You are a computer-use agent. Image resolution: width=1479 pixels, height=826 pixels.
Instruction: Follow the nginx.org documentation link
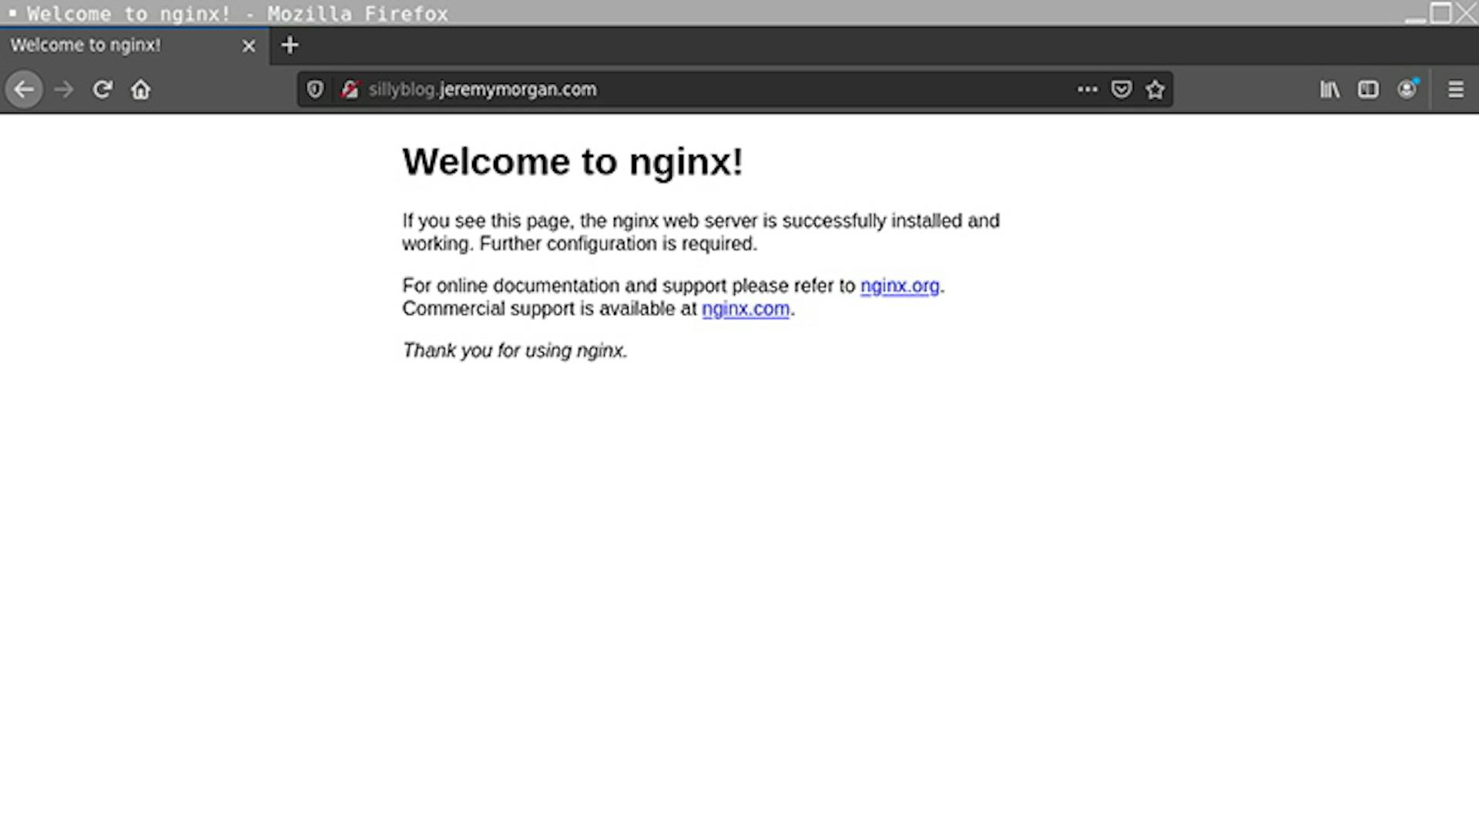tap(900, 286)
